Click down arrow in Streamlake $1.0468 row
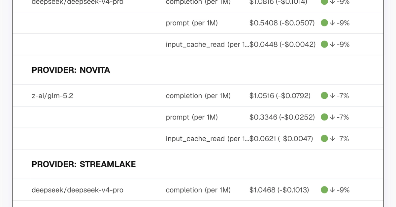 [332, 190]
